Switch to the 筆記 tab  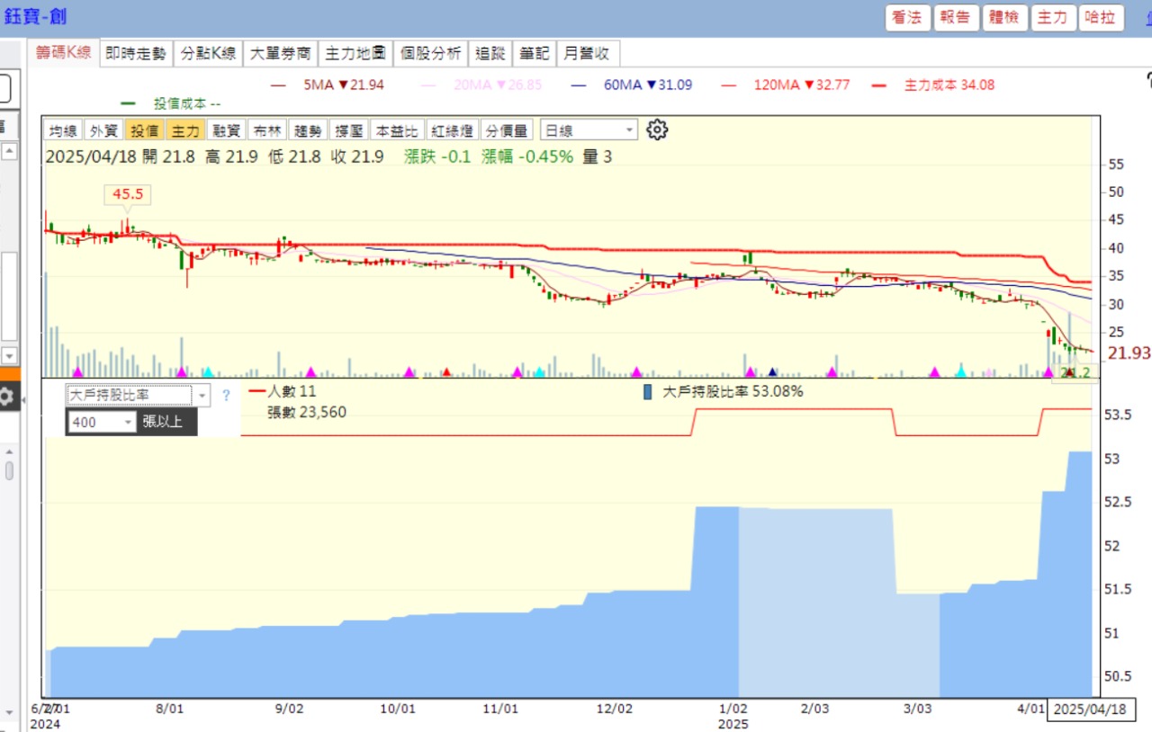pos(534,53)
